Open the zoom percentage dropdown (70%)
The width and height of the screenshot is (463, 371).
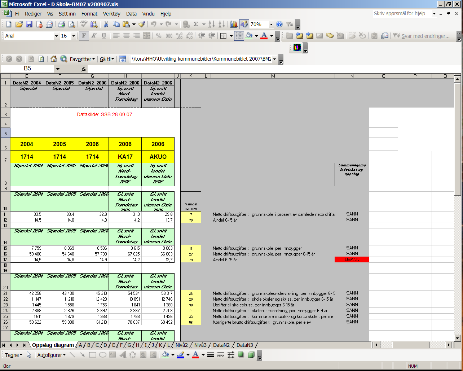click(x=271, y=25)
